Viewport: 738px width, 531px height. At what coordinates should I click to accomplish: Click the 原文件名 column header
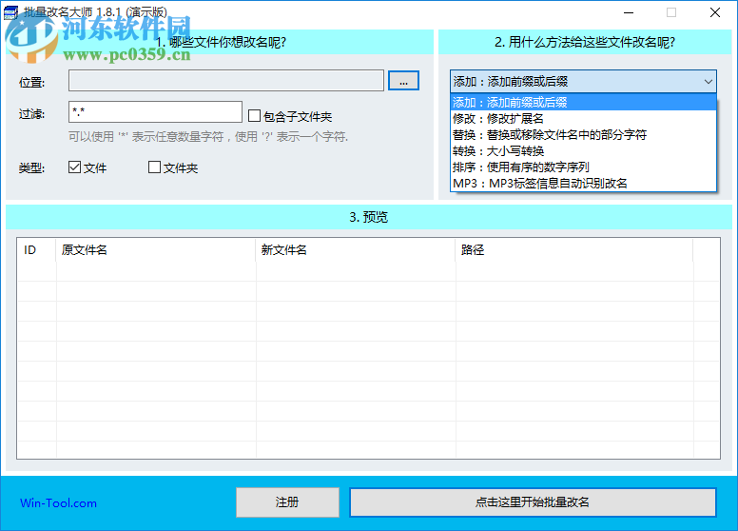156,250
